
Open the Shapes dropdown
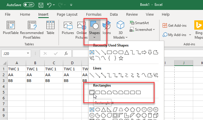pos(95,30)
